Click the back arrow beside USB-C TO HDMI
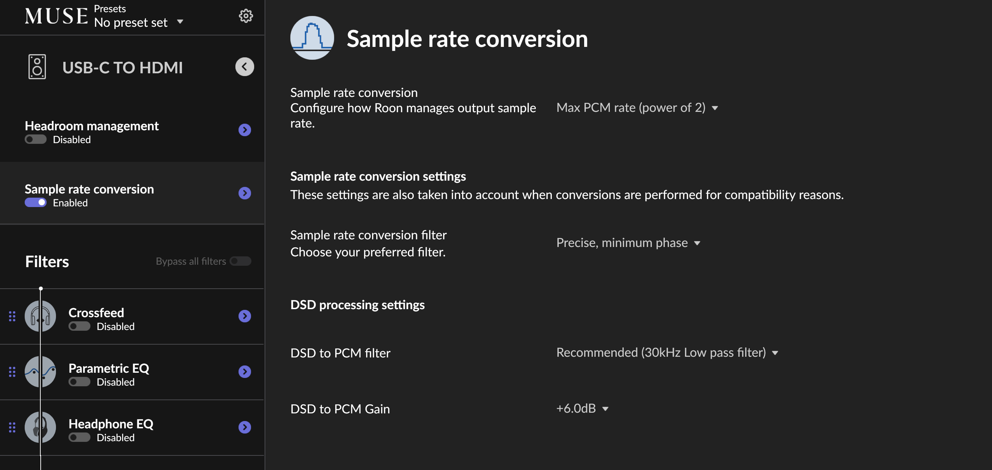Screen dimensions: 992x470 click(x=244, y=67)
